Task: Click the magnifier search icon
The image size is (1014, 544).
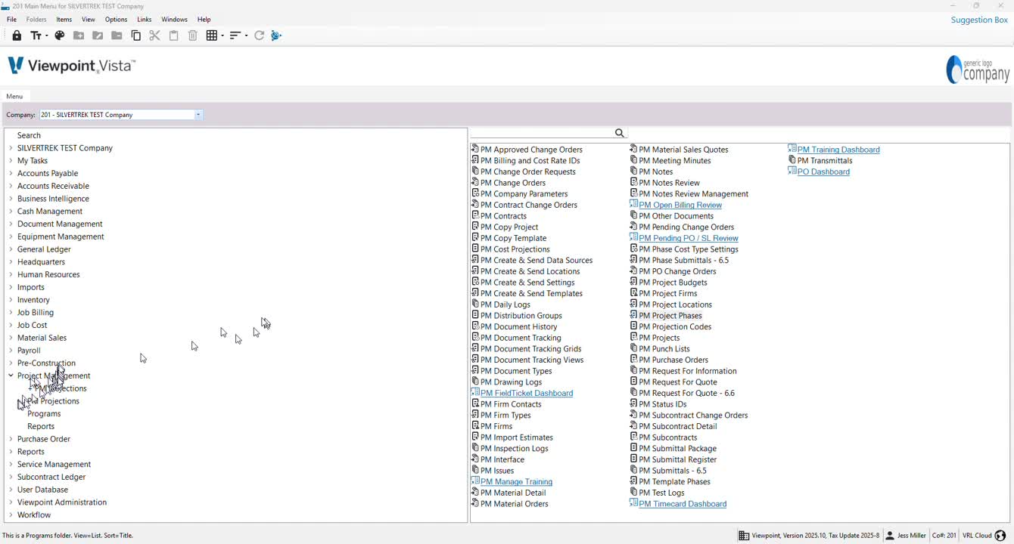Action: tap(620, 133)
